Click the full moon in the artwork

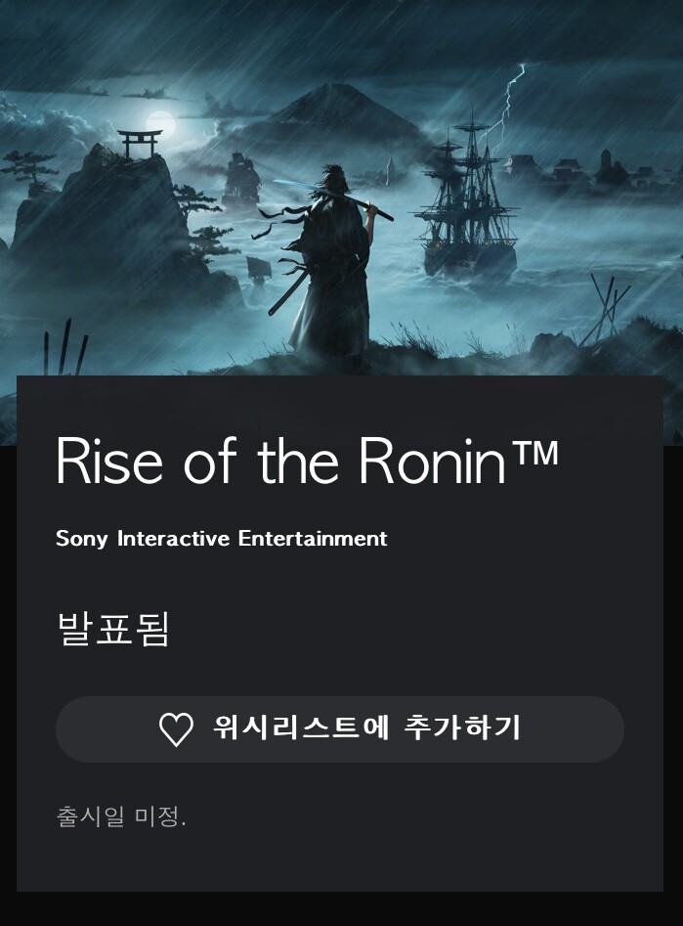pyautogui.click(x=159, y=125)
